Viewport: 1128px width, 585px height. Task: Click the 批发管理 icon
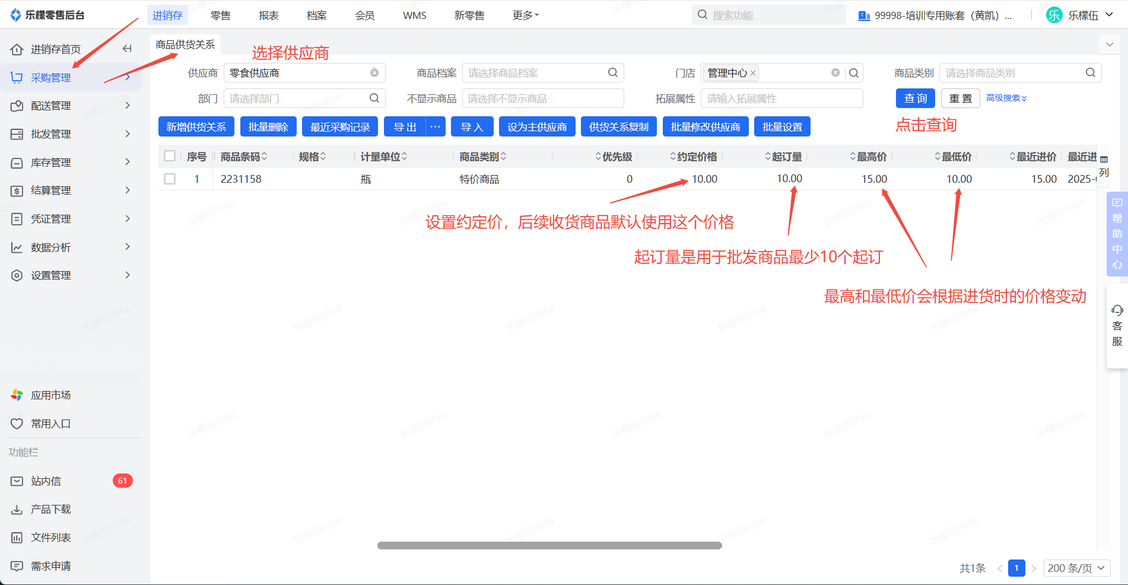pos(17,134)
